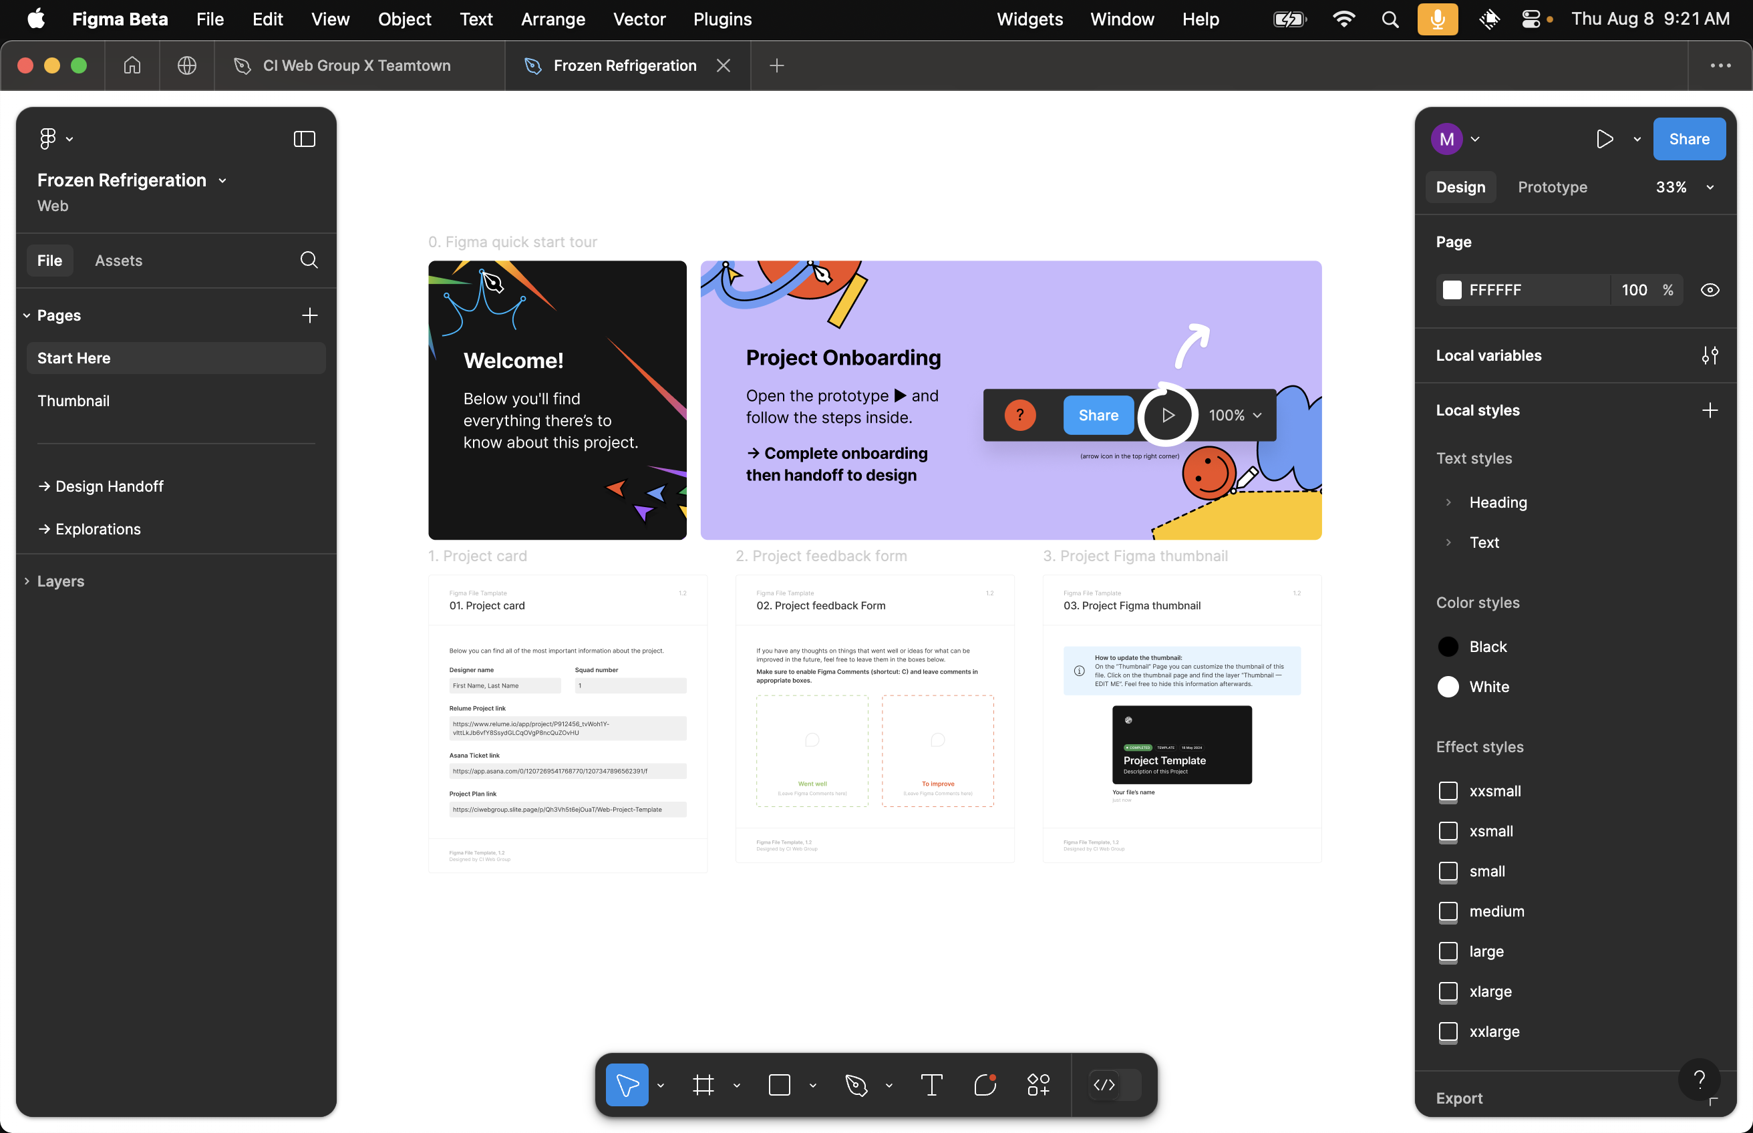
Task: Select the Comment tool
Action: pos(984,1084)
